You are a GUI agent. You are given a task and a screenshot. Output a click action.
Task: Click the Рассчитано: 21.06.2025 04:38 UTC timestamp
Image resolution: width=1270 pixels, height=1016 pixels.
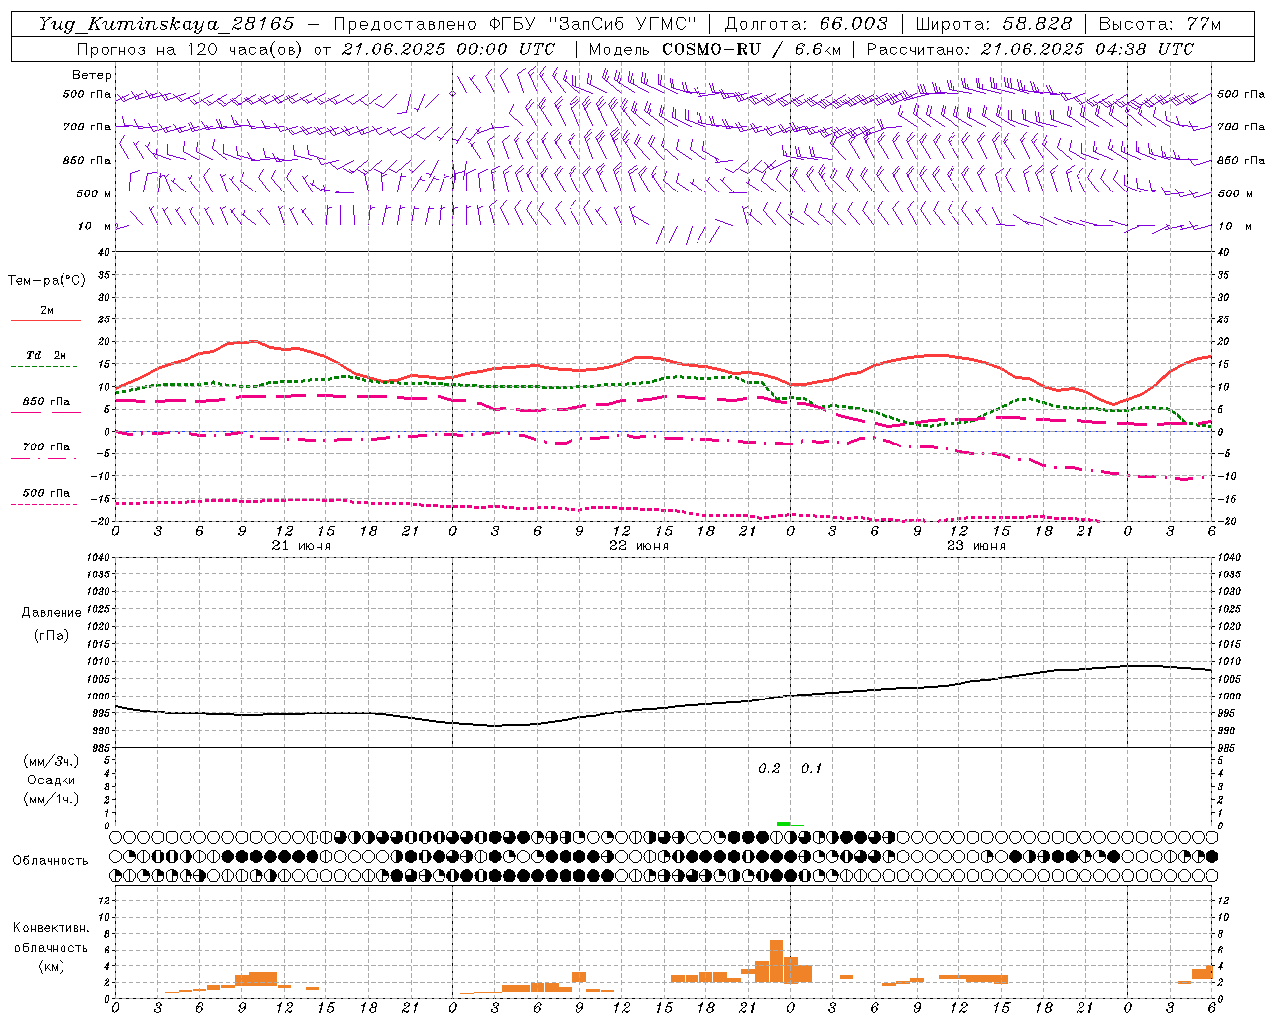pyautogui.click(x=1030, y=49)
